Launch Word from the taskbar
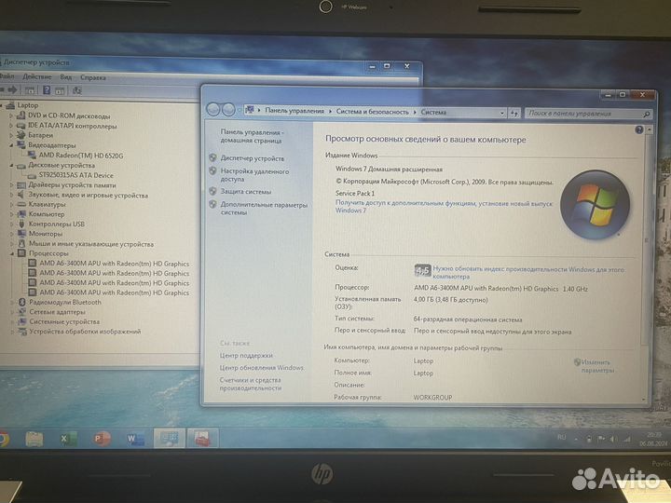Image resolution: width=671 pixels, height=503 pixels. pos(135,439)
